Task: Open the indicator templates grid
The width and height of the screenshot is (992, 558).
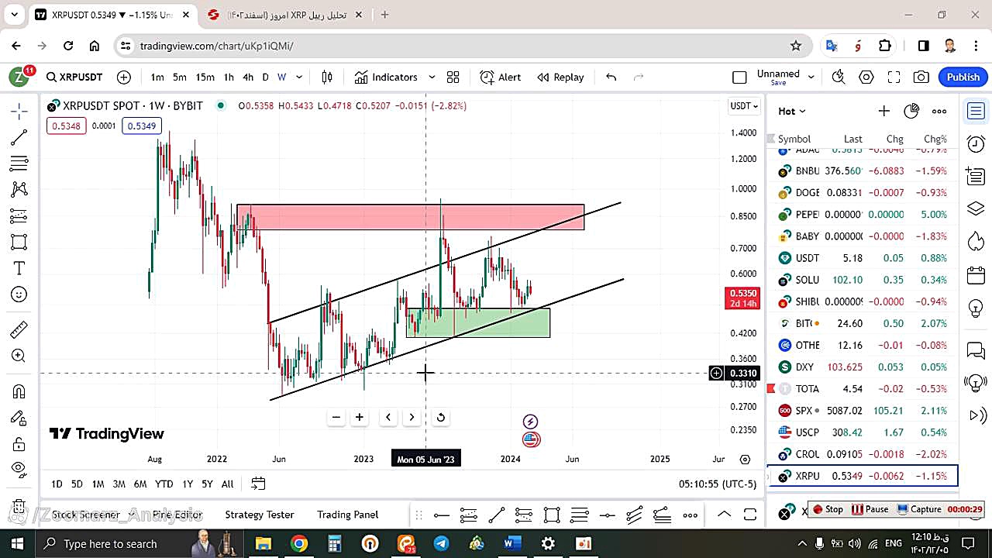Action: point(453,77)
